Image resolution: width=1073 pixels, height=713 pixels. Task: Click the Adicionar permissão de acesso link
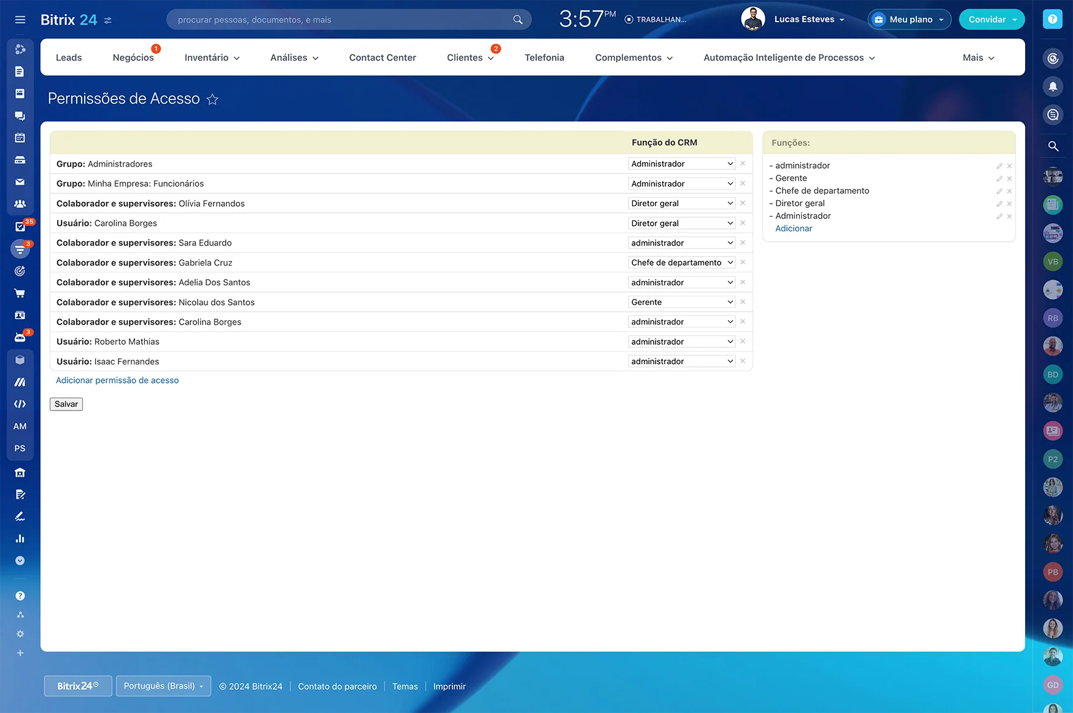tap(117, 380)
